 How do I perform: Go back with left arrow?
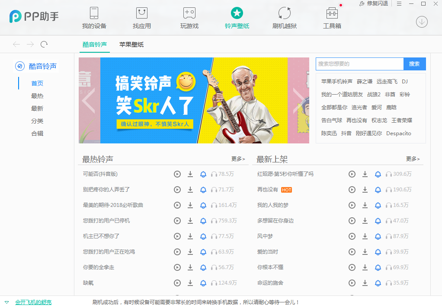tap(16, 44)
